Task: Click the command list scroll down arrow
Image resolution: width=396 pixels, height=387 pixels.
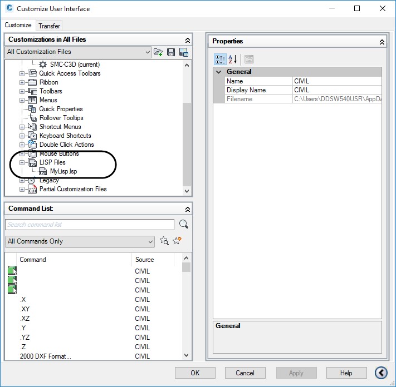Action: 187,355
